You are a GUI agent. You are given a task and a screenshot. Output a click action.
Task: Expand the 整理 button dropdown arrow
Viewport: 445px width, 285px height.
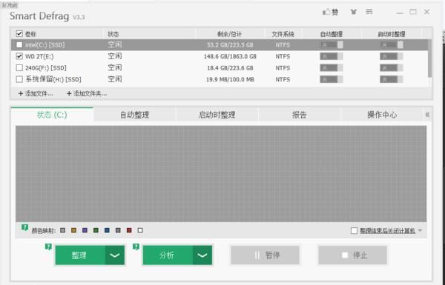(115, 255)
